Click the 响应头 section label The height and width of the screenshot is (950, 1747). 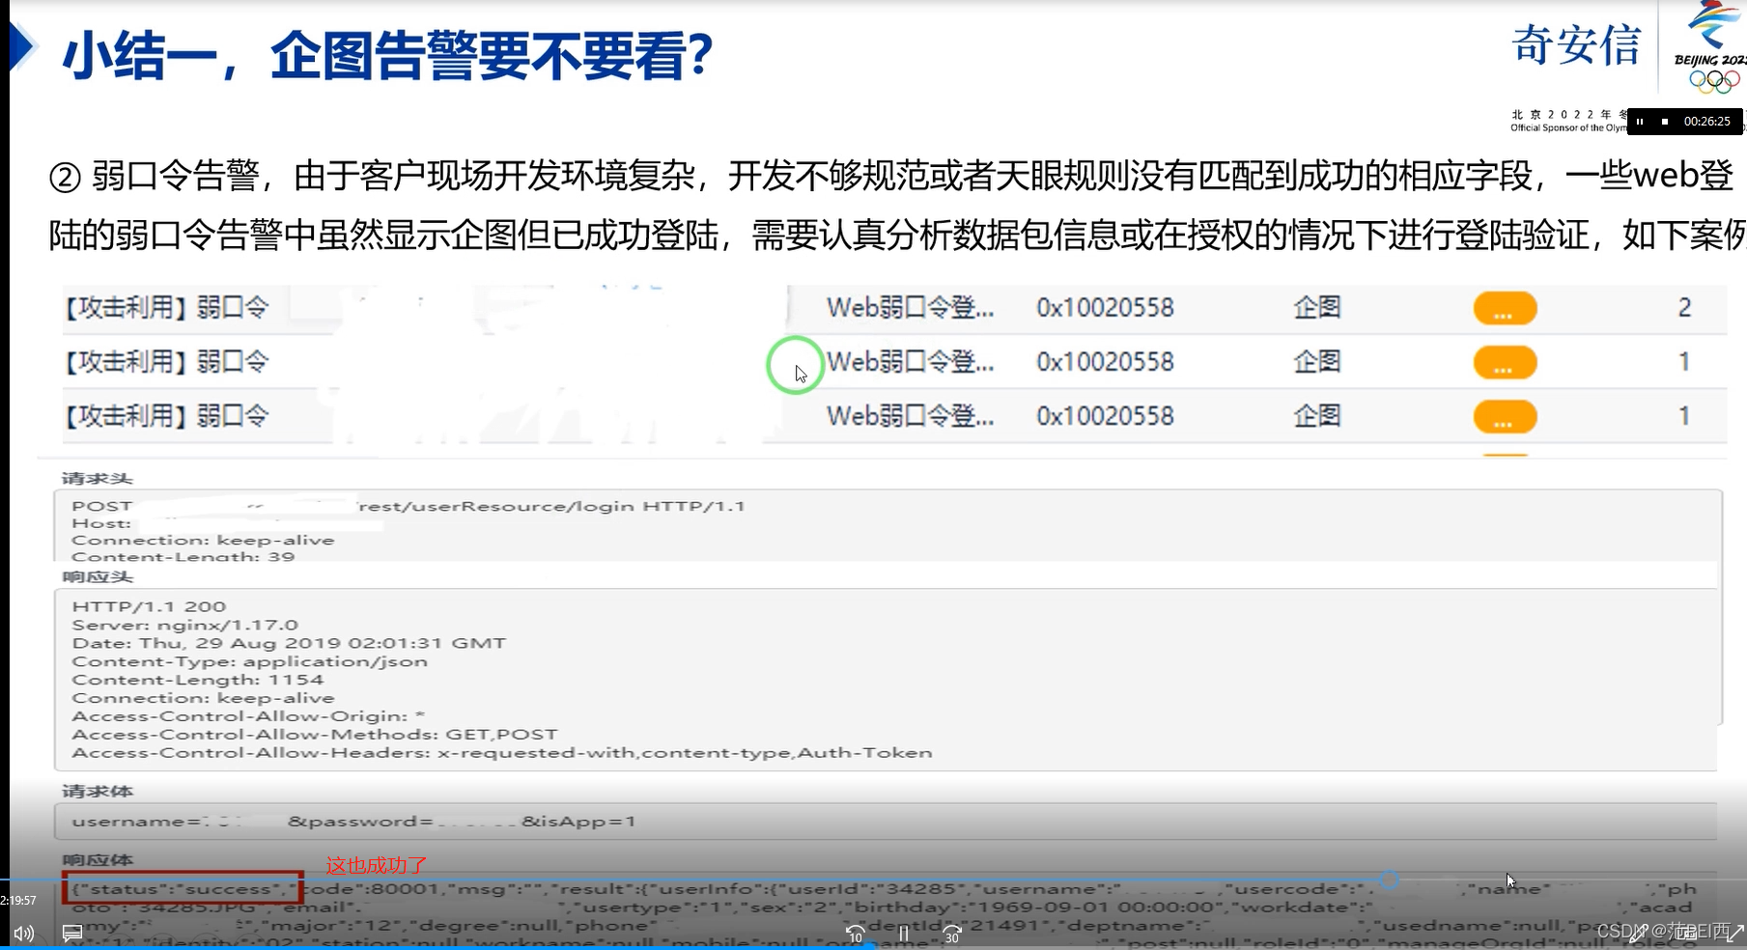98,577
